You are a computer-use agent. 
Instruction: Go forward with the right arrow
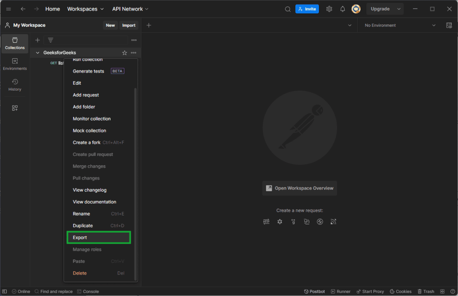36,9
